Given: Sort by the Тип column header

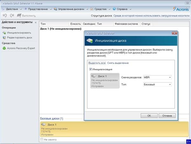Looking at the screenshot, I should (105, 24).
